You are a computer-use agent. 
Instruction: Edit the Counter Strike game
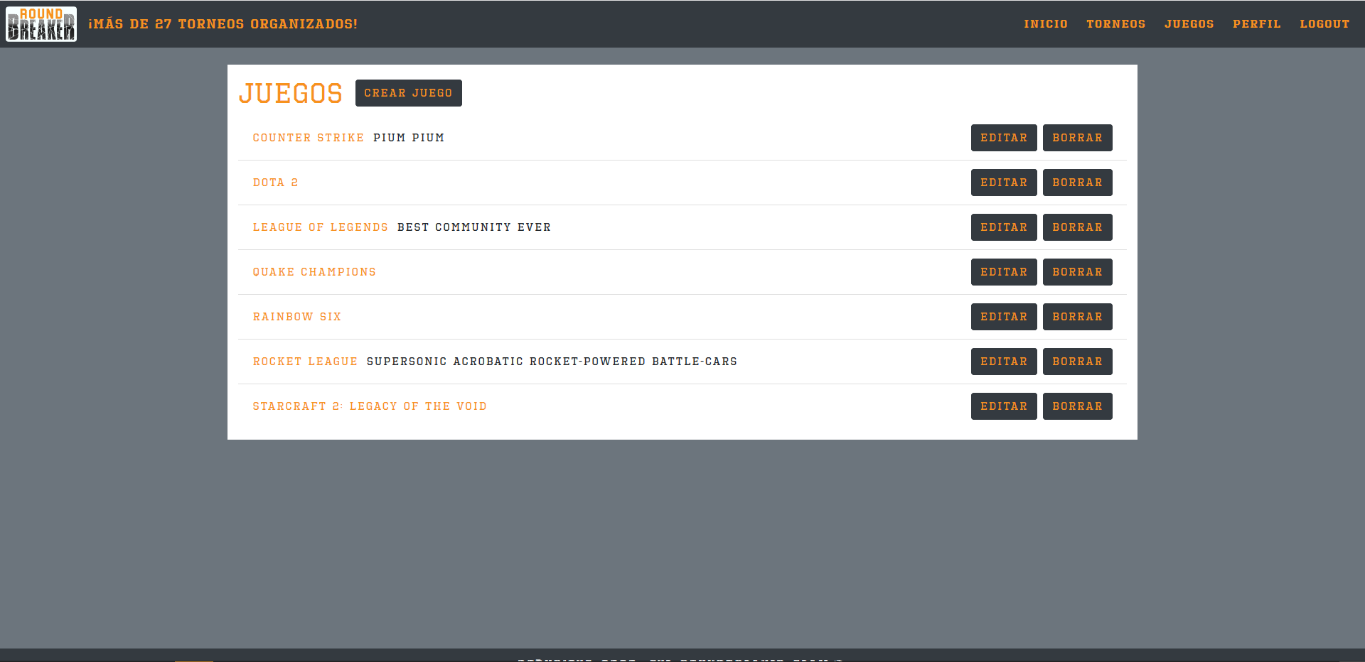click(1004, 138)
